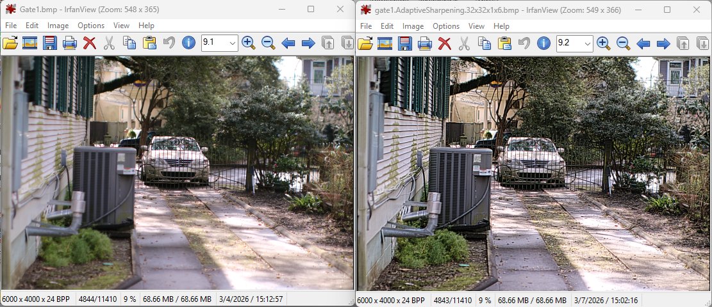Click Save icon in AdaptiveSharpening window

pos(405,43)
